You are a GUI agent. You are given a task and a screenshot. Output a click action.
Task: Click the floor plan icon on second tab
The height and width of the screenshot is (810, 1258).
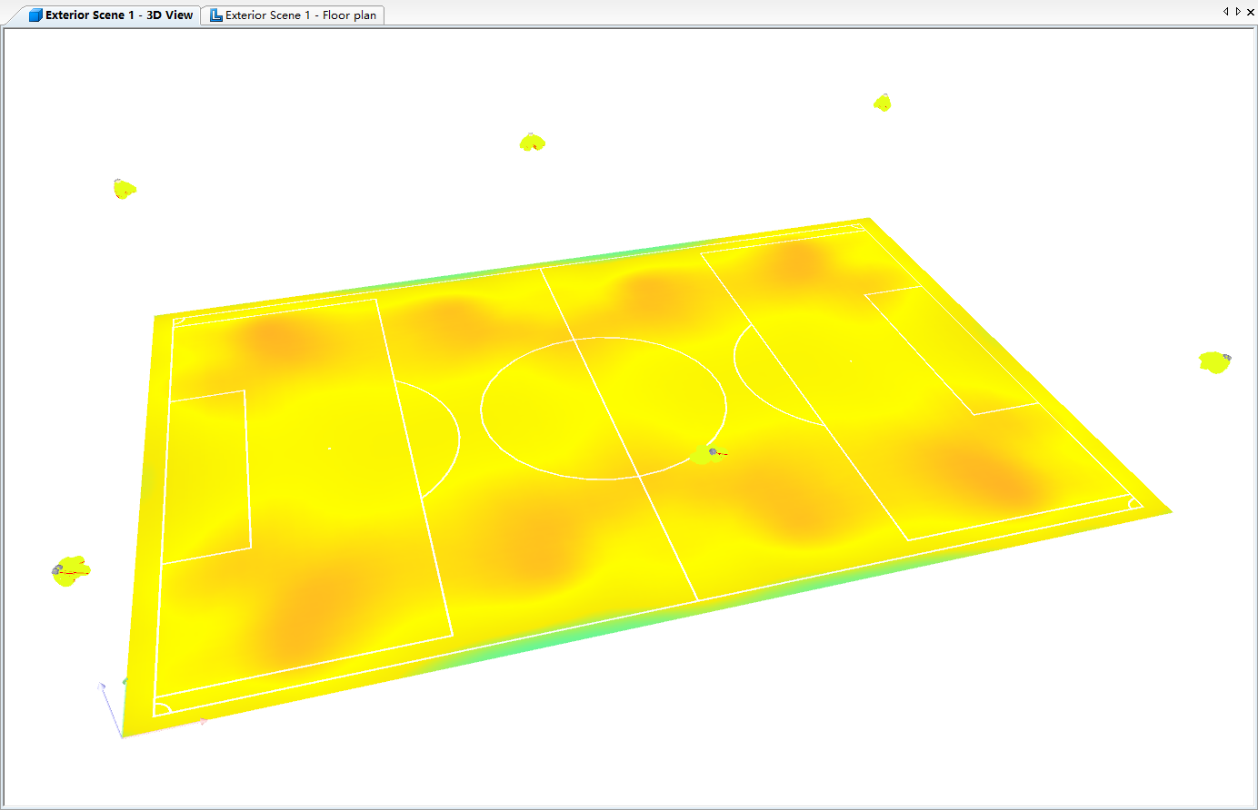tap(215, 15)
